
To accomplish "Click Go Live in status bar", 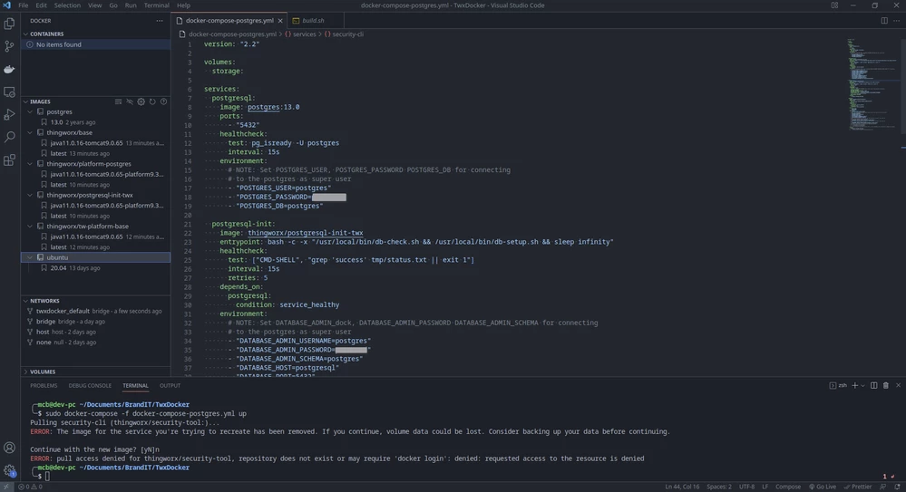I will coord(823,487).
